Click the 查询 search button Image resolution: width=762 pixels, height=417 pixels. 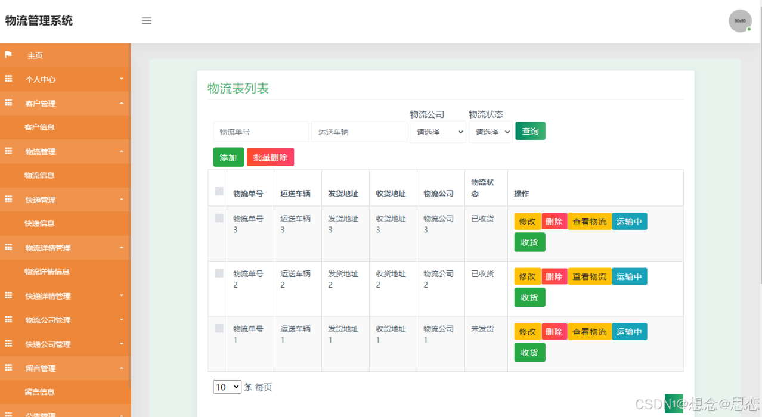coord(530,131)
